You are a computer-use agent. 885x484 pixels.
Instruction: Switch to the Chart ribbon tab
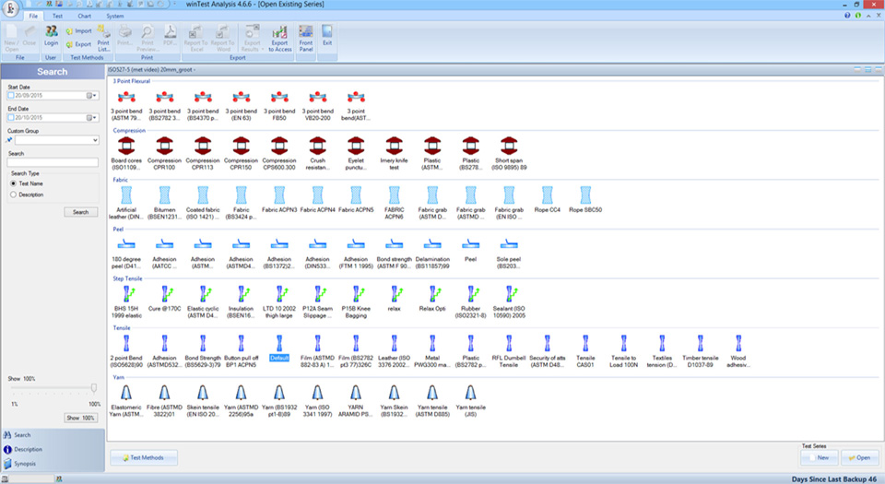point(85,16)
